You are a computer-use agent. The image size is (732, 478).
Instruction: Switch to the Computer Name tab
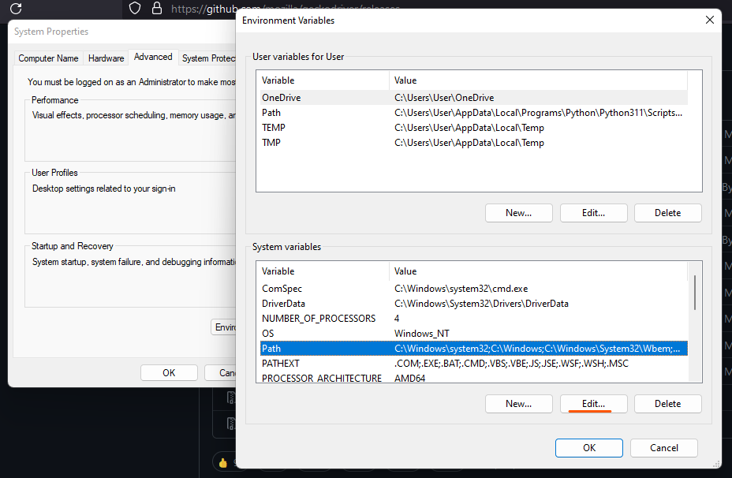click(48, 58)
